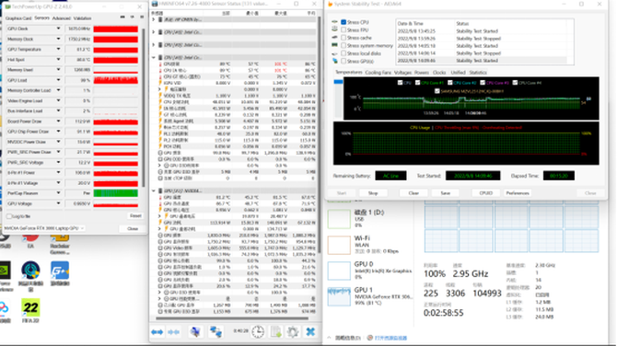Screen dimensions: 617x346
Task: Open GPU selector combo box in GPU-Z
Action: (43, 228)
